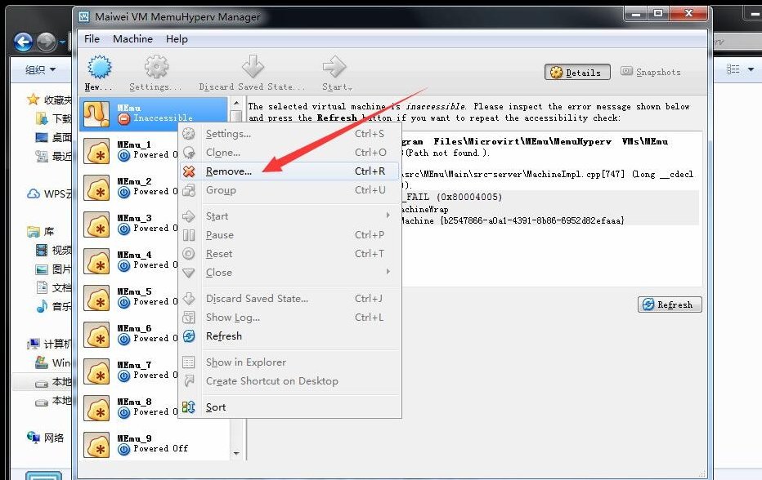
Task: Choose Discard Saved State... in context menu
Action: (x=289, y=299)
